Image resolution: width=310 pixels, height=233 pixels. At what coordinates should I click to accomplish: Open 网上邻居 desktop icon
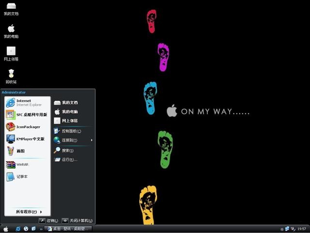point(11,54)
